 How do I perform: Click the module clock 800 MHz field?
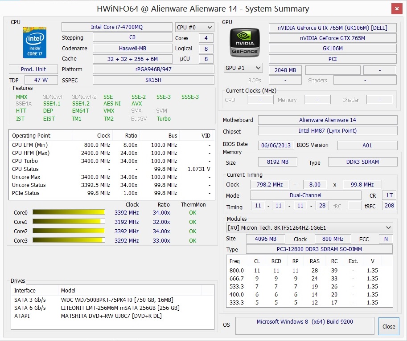(x=333, y=239)
